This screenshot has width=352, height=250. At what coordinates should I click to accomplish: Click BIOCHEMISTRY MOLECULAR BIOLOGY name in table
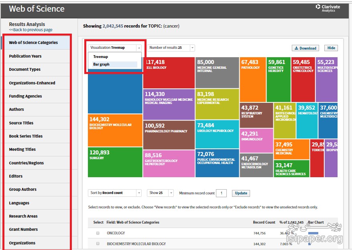[136, 244]
